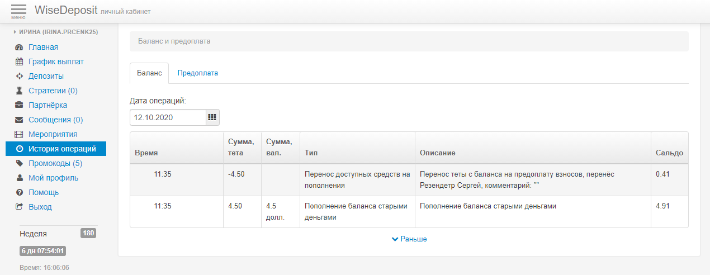This screenshot has width=710, height=275.
Task: Click the calendar icon beside График выплат
Action: pos(19,62)
